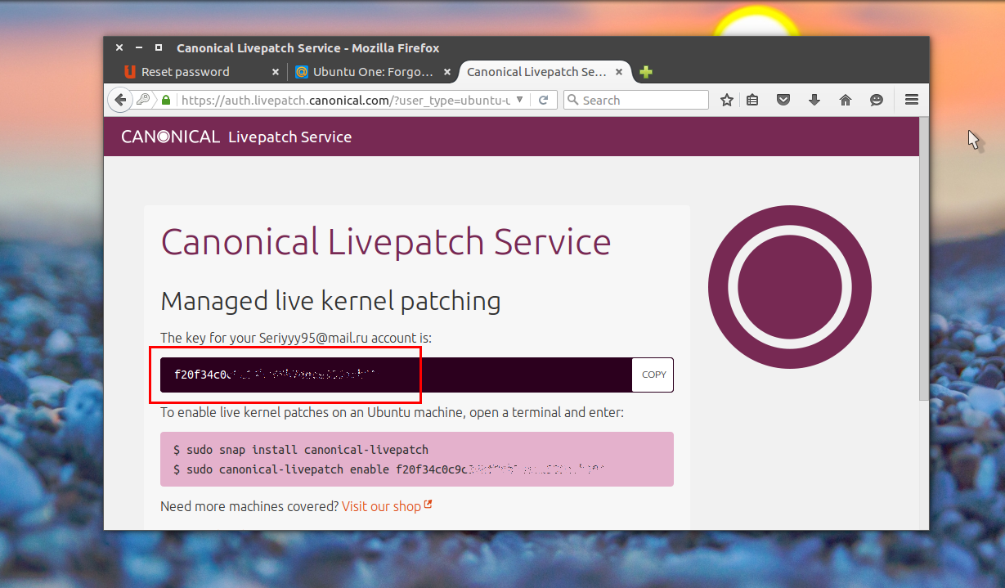
Task: Open a new tab with the green plus
Action: click(646, 72)
